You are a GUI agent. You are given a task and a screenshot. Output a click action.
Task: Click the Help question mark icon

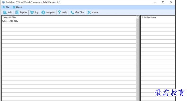59,12
